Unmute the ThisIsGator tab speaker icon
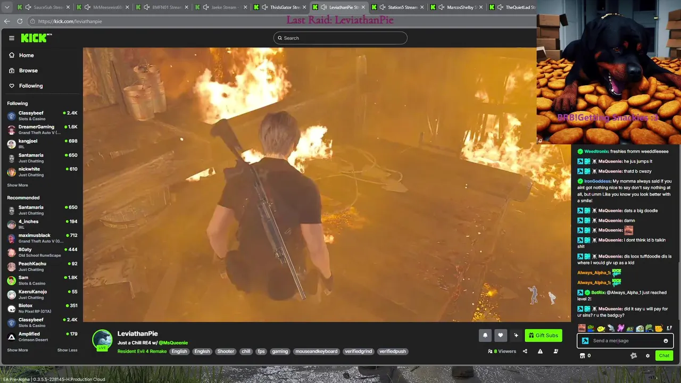The height and width of the screenshot is (383, 681). tap(264, 7)
